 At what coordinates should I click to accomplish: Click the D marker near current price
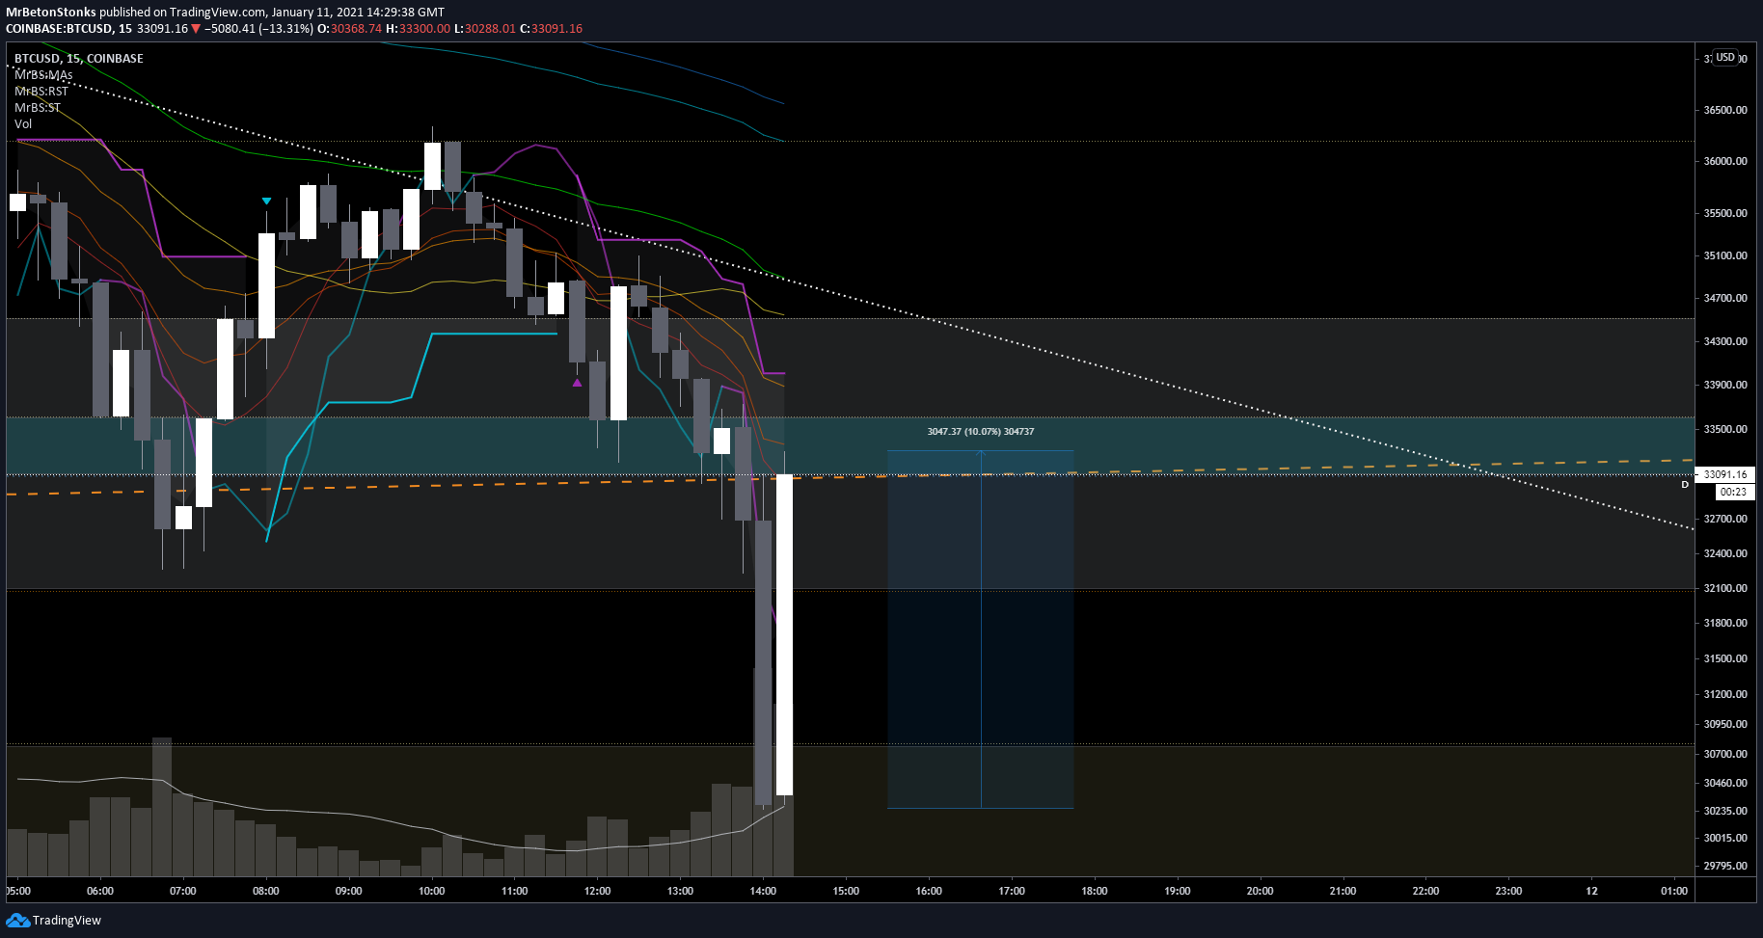[x=1685, y=485]
